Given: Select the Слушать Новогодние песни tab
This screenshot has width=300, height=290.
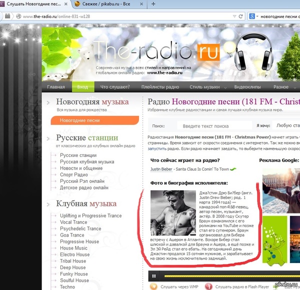Looking at the screenshot, I should pyautogui.click(x=34, y=4).
